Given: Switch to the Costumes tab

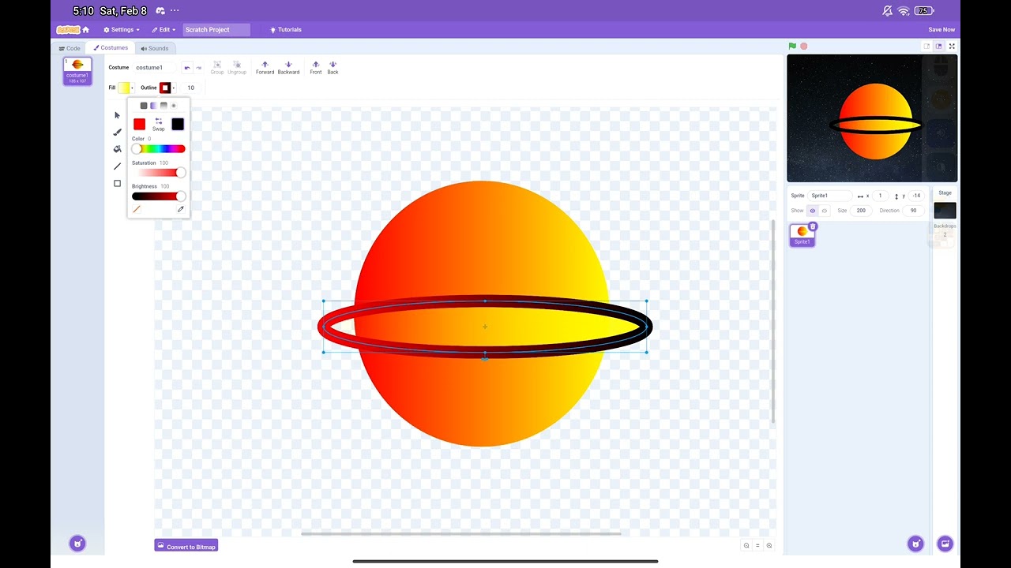Looking at the screenshot, I should point(111,48).
